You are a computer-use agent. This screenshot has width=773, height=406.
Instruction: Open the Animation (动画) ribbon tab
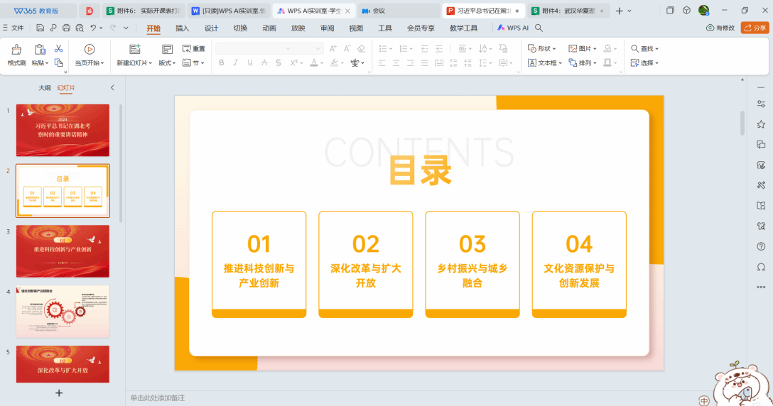tap(269, 28)
